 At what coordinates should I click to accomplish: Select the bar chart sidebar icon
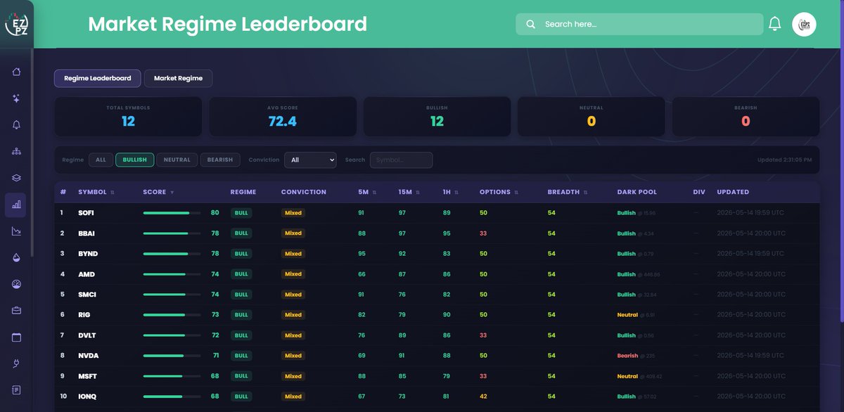(16, 205)
